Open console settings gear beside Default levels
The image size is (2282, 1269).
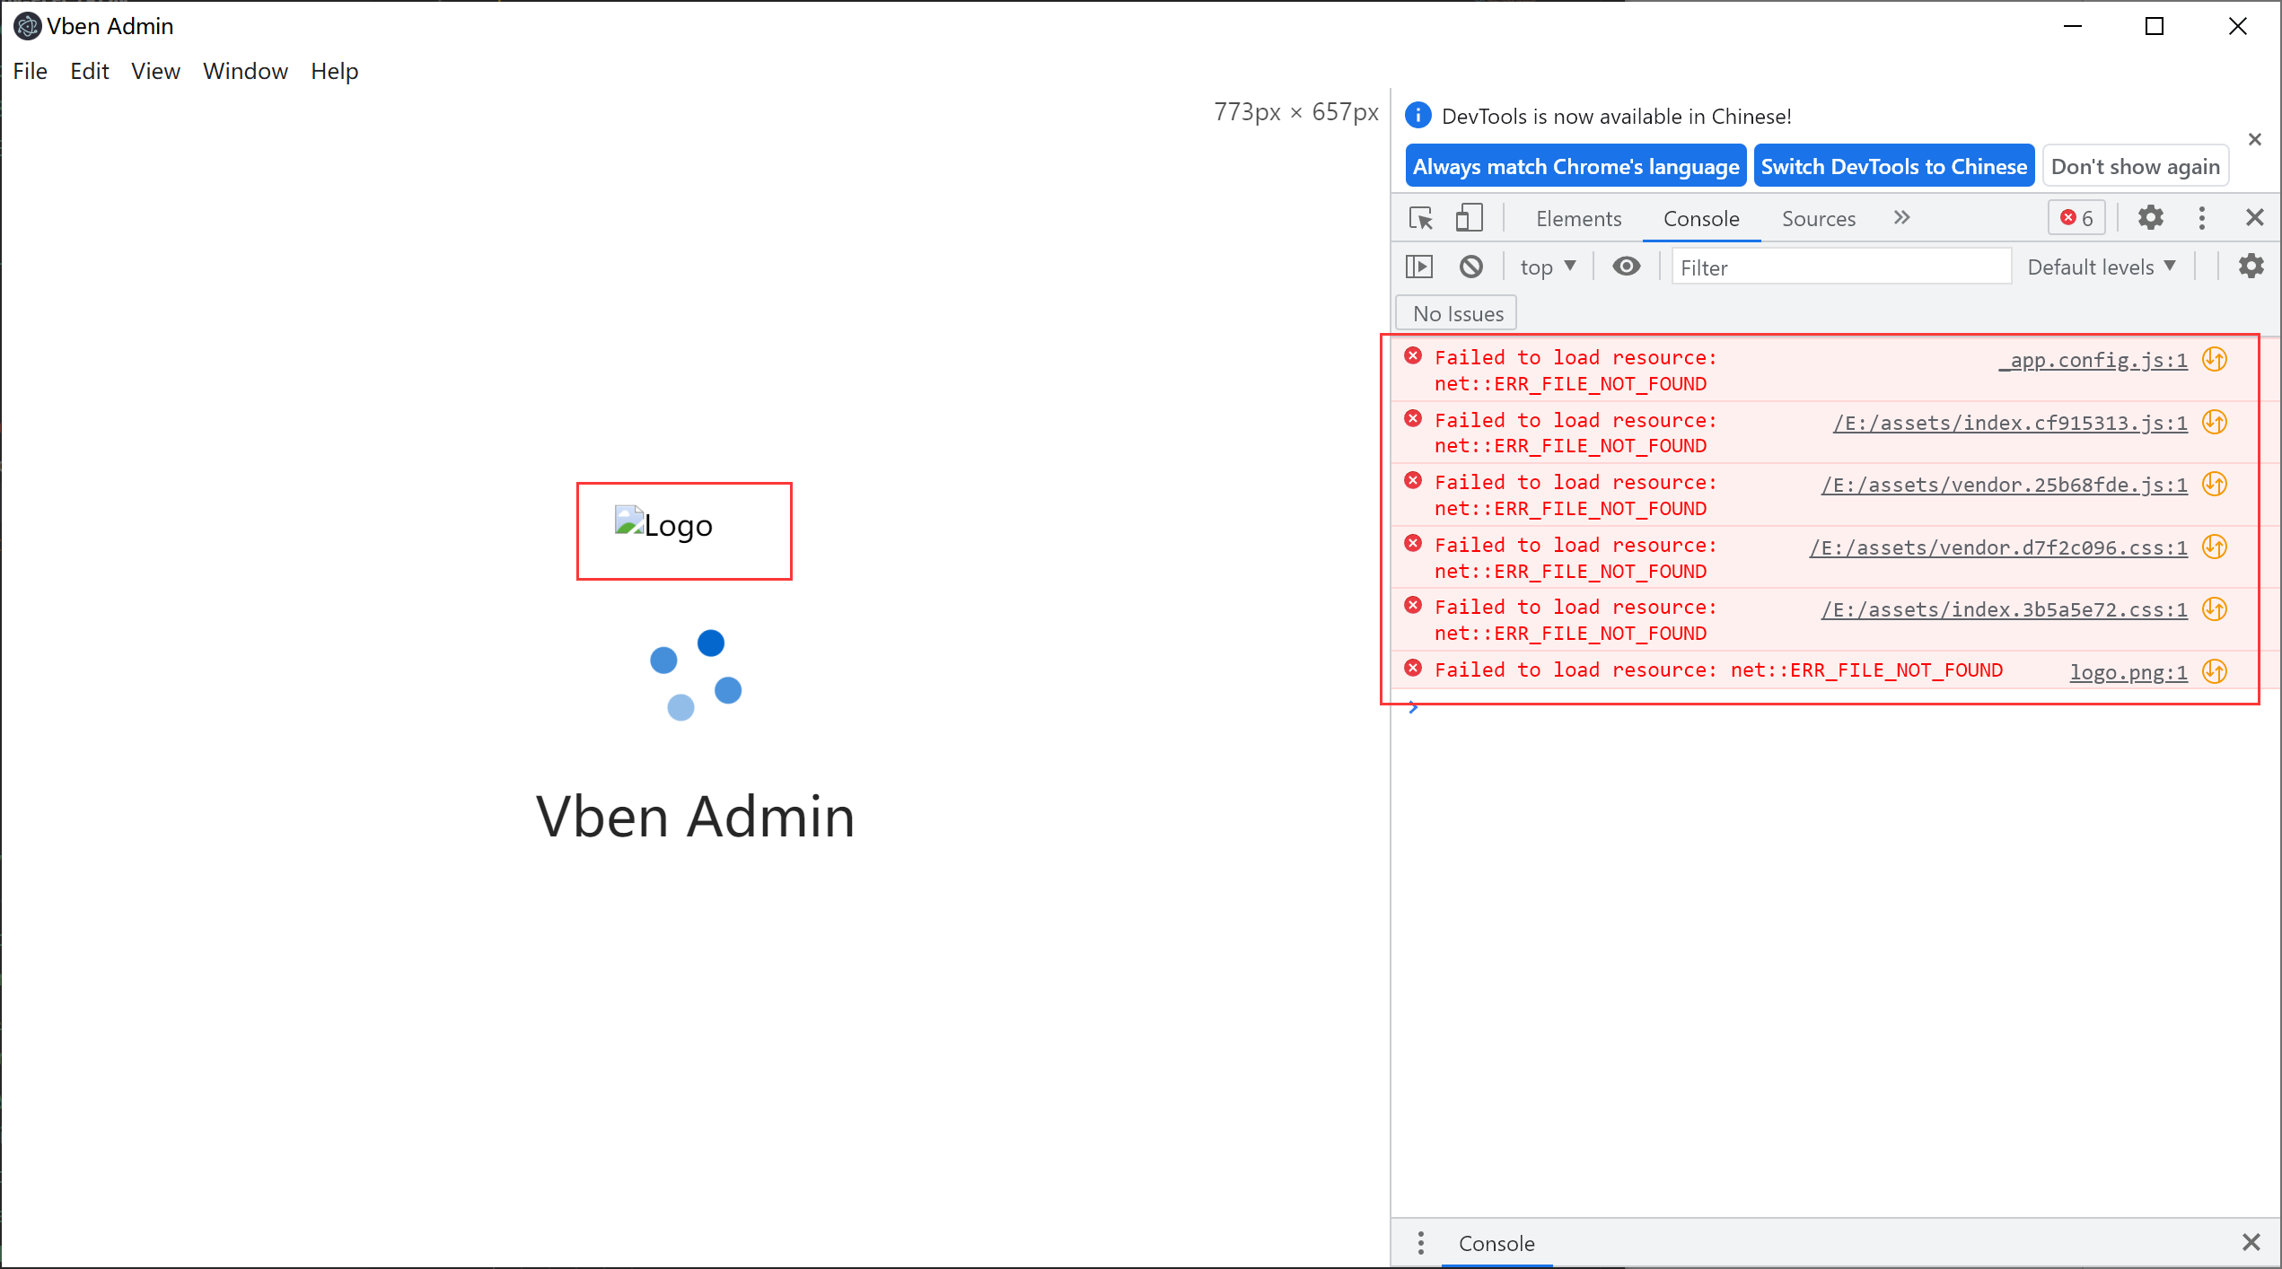(2251, 267)
